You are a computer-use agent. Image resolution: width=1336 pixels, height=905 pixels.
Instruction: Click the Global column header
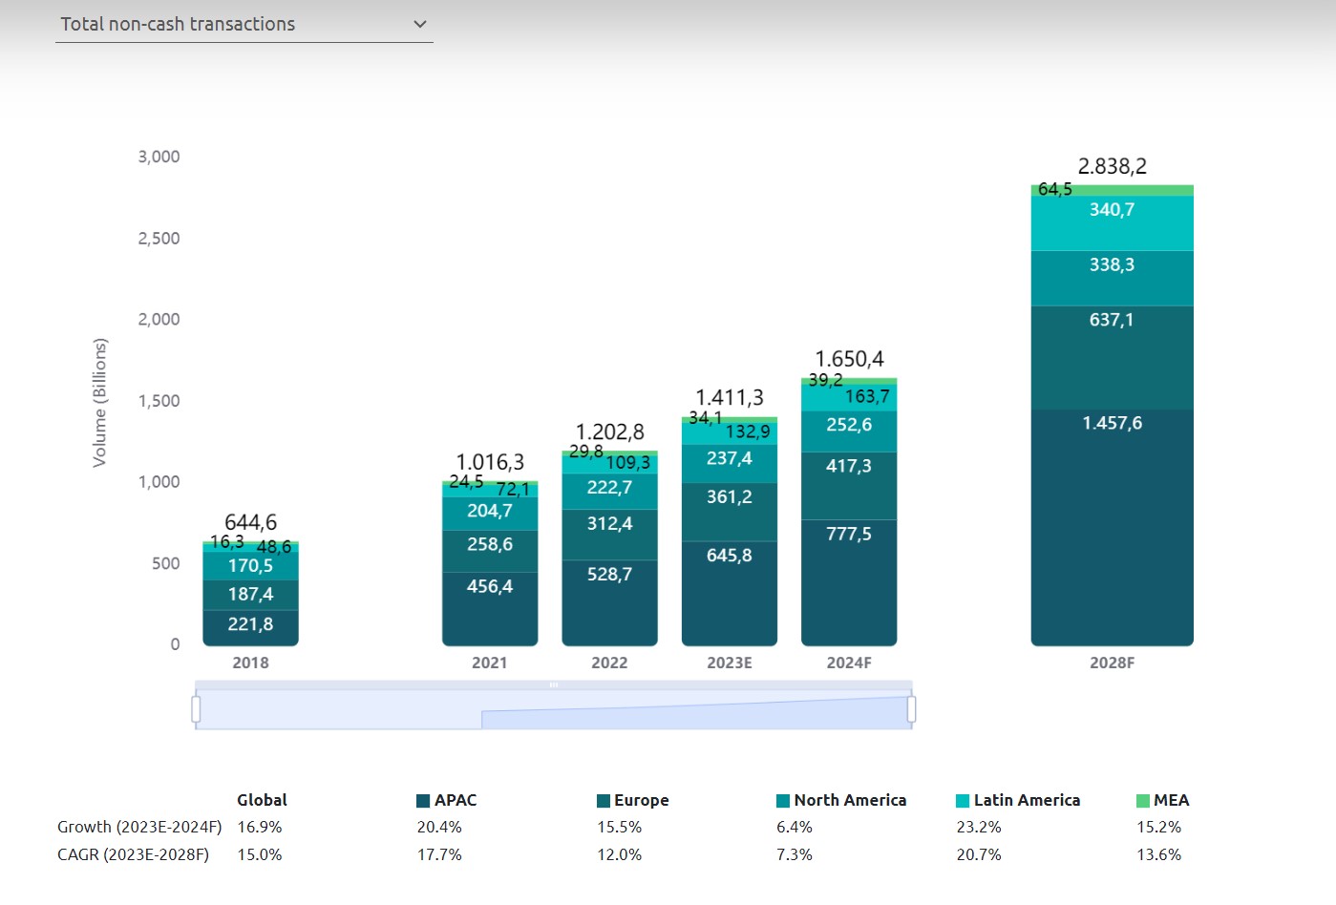pyautogui.click(x=262, y=800)
